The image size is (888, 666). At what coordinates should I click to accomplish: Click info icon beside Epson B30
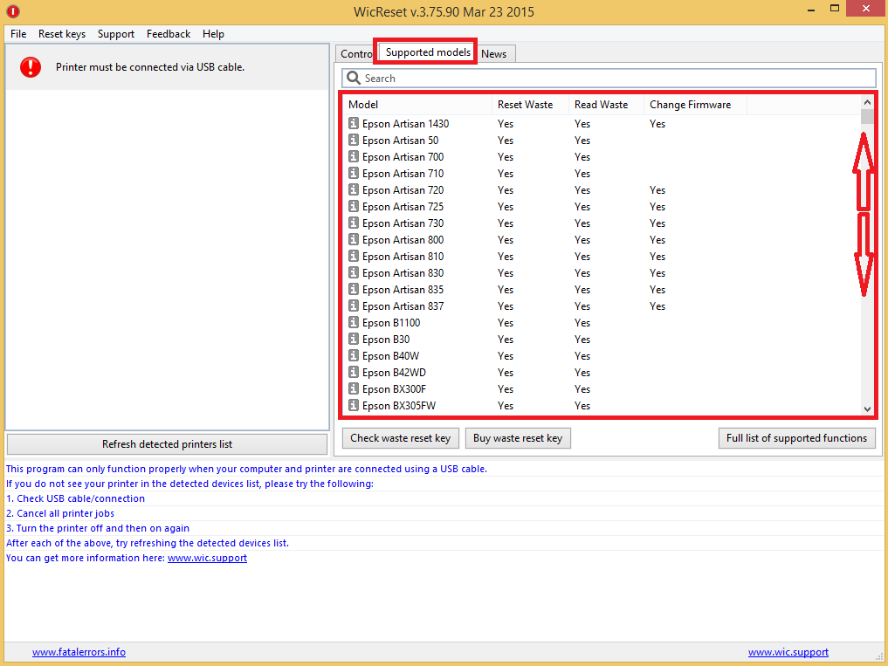tap(354, 339)
